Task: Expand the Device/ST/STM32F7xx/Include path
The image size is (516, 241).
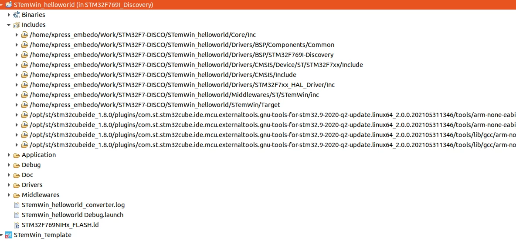Action: (17, 65)
